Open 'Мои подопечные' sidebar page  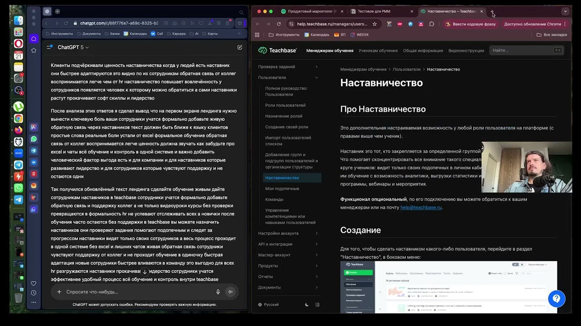(x=282, y=189)
